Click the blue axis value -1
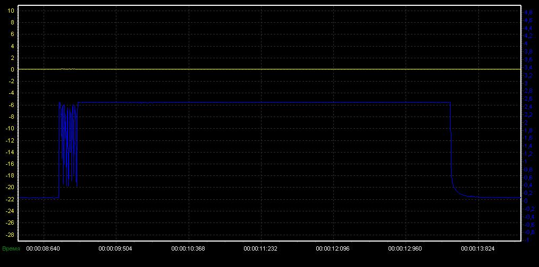 coord(527,240)
